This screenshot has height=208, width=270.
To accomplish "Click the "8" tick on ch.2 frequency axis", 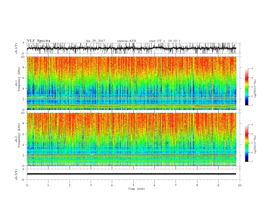I will coord(24,124).
